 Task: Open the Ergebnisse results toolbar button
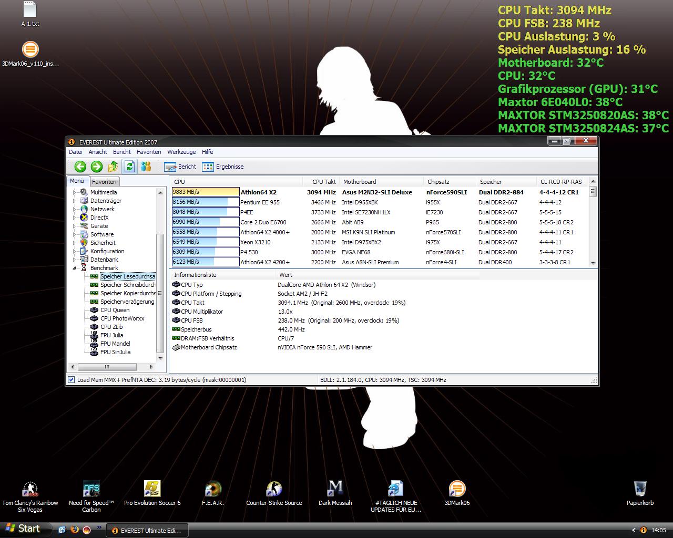coord(223,167)
